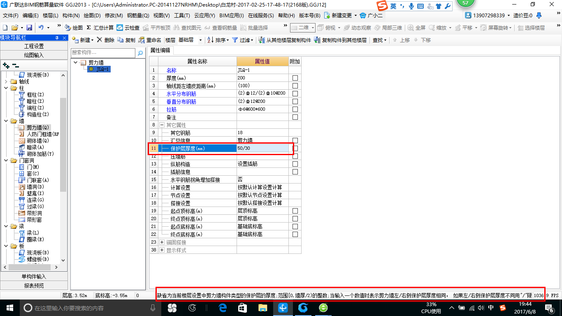Image resolution: width=562 pixels, height=316 pixels.
Task: Click the Undo arrow icon
Action: tap(41, 28)
